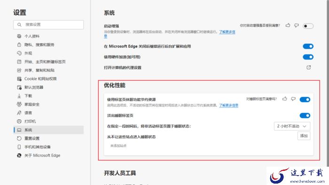329x185 pixels.
Task: Click the 优化性能 heading
Action: point(115,85)
